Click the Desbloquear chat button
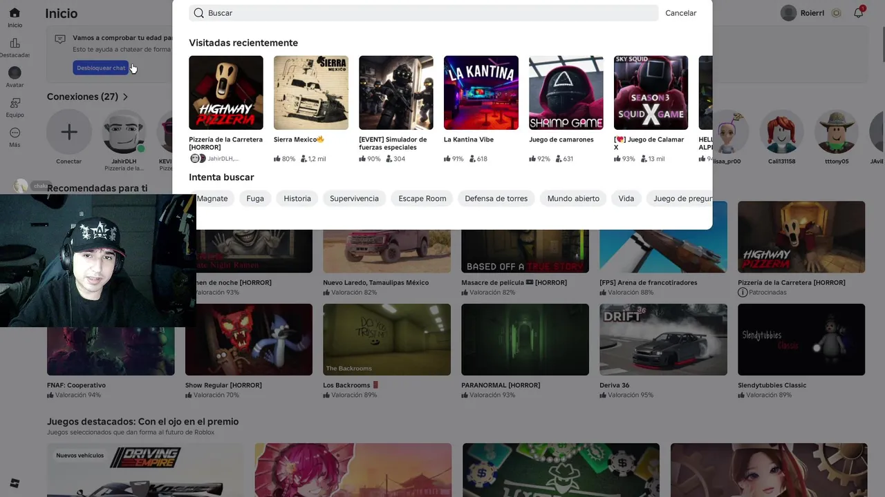Image resolution: width=885 pixels, height=497 pixels. click(101, 68)
